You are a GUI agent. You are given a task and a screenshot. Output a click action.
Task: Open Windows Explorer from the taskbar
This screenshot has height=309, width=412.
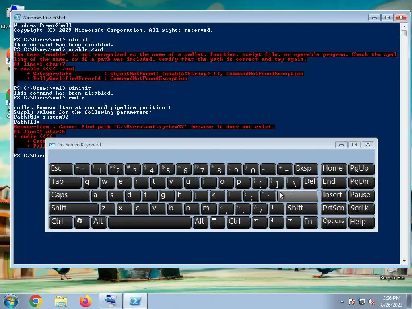pyautogui.click(x=61, y=301)
